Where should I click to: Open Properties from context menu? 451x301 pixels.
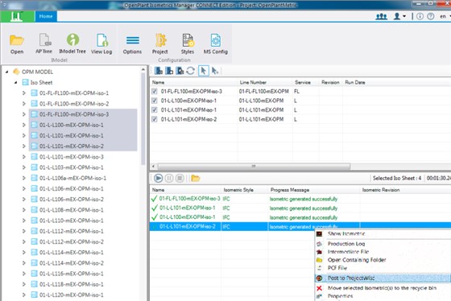point(383,296)
